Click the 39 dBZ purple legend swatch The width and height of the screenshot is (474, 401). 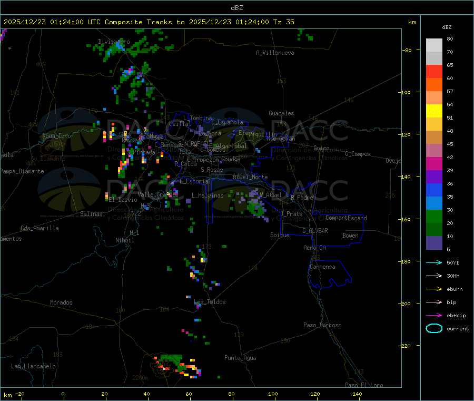[434, 177]
